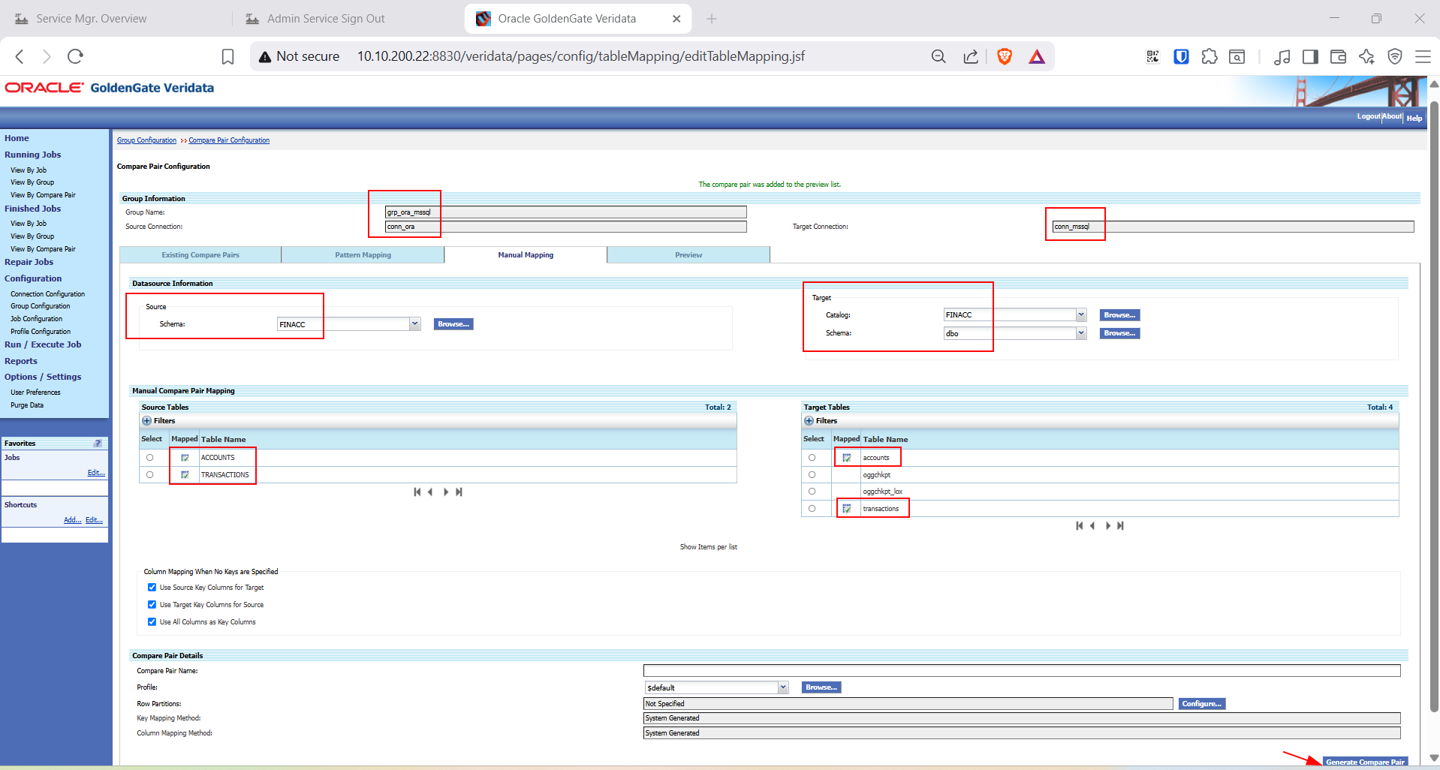Screen dimensions: 1440x770
Task: Open the Bitwarden extension icon
Action: 1181,56
